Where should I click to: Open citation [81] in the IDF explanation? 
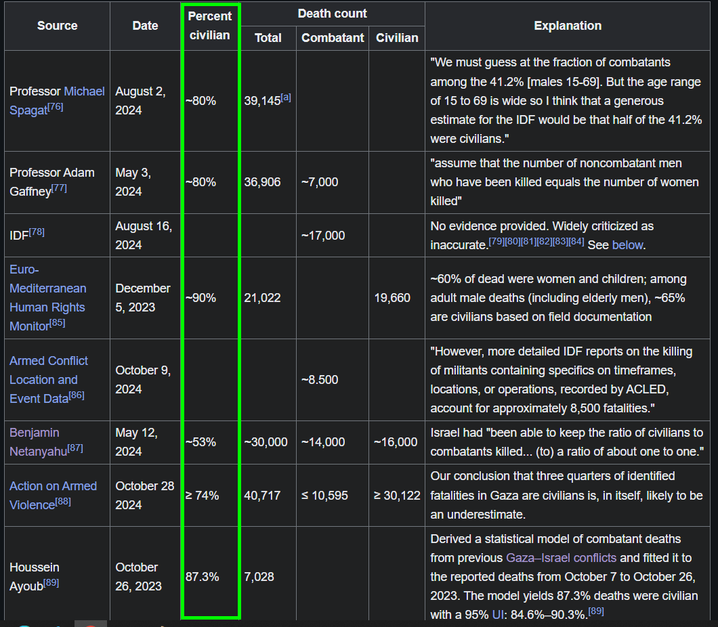tap(528, 241)
